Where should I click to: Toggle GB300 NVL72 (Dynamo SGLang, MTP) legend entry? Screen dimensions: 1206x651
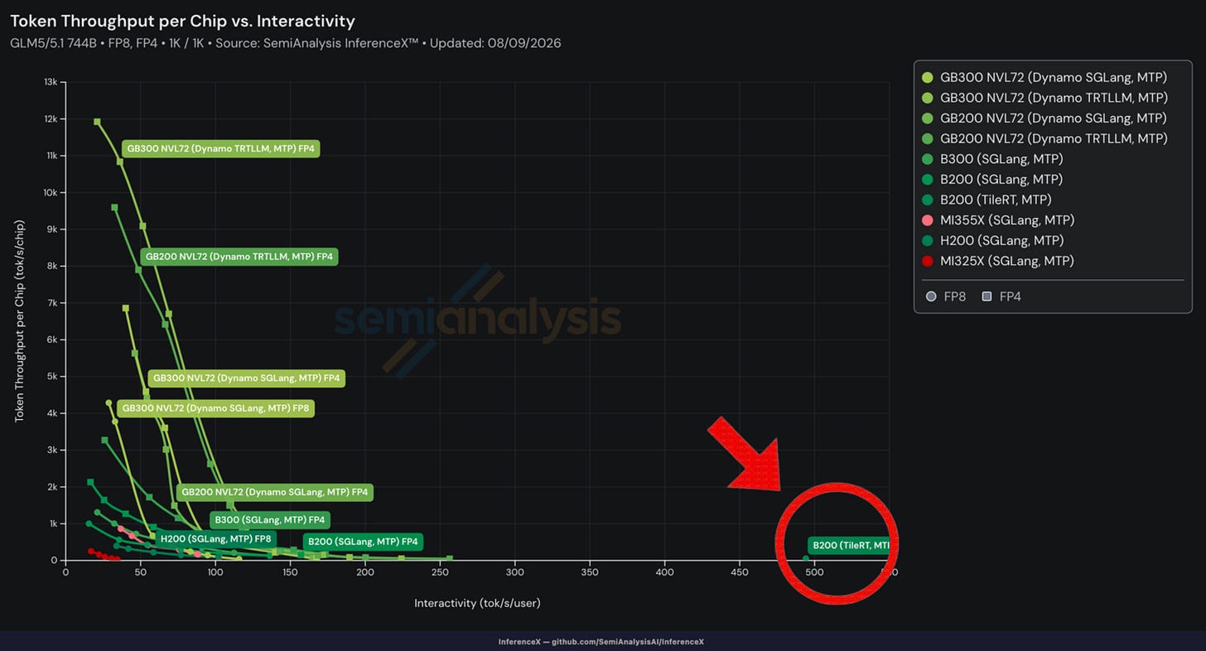click(1044, 77)
